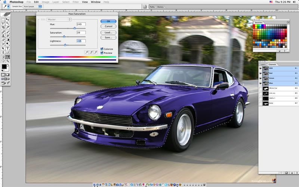Click the add-to-sample eyedropper in Hue/Saturation
Screen dimensions: 299x187
pos(92,53)
